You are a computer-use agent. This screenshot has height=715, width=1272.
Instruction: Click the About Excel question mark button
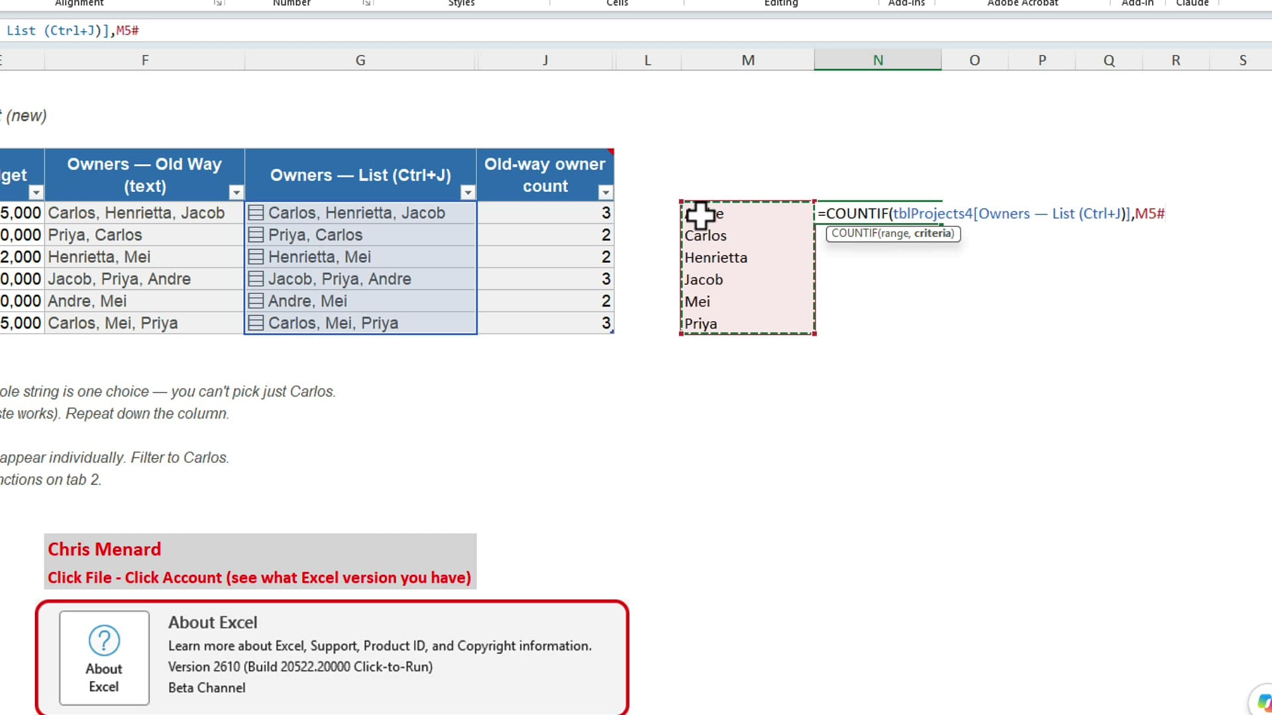pyautogui.click(x=104, y=657)
